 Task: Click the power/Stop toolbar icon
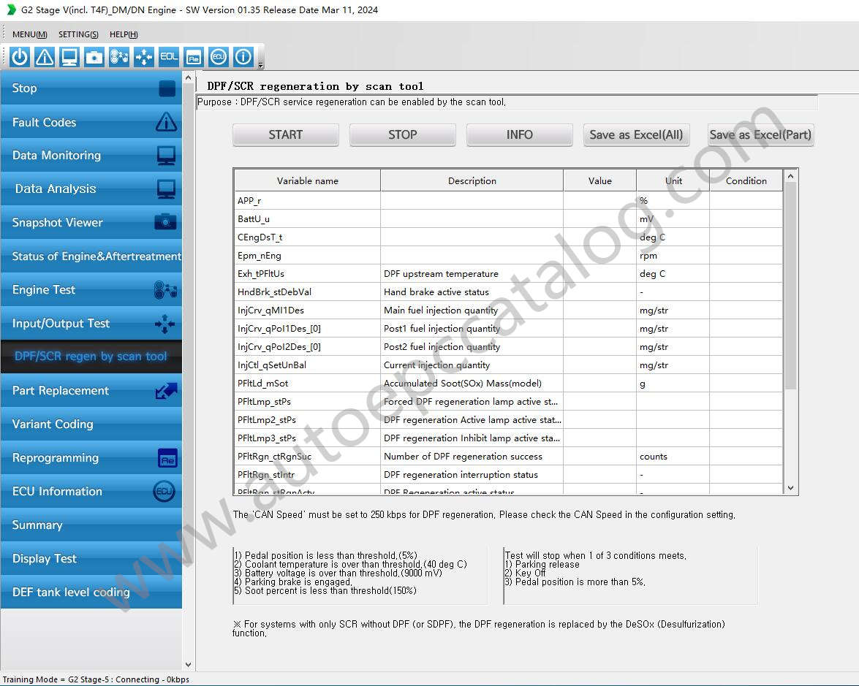tap(19, 56)
